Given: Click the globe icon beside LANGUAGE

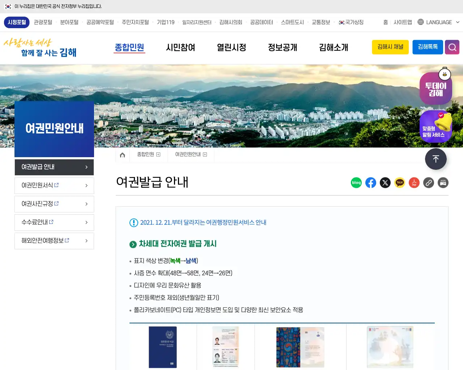Looking at the screenshot, I should tap(421, 22).
